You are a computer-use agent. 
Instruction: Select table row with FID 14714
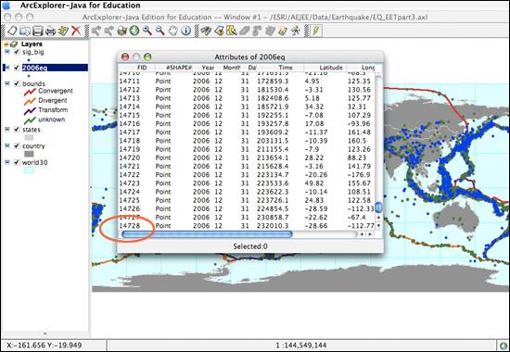[247, 107]
